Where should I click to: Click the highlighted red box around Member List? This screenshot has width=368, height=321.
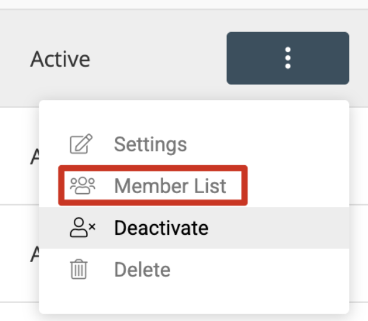pos(153,185)
